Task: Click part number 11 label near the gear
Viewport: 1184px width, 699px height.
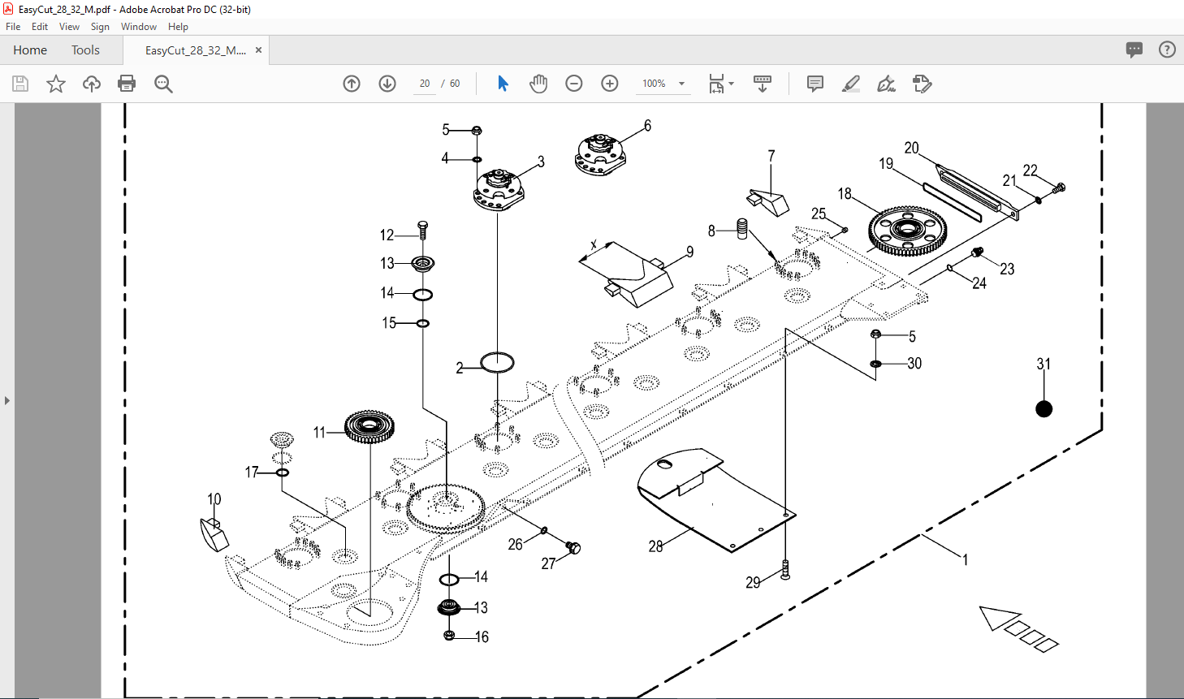Action: 319,433
